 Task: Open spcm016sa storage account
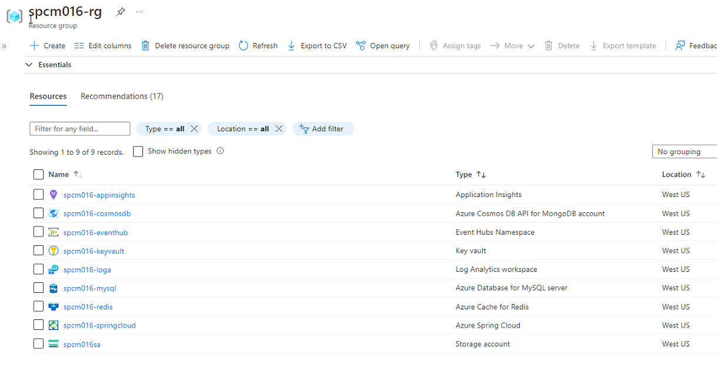pyautogui.click(x=82, y=345)
